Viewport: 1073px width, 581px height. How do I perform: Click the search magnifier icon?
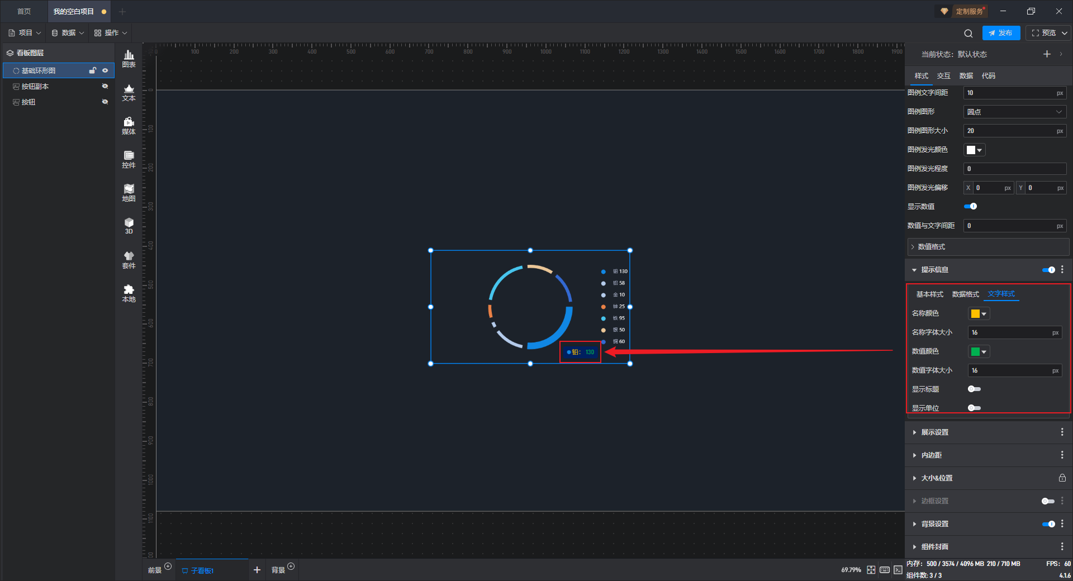(x=968, y=34)
